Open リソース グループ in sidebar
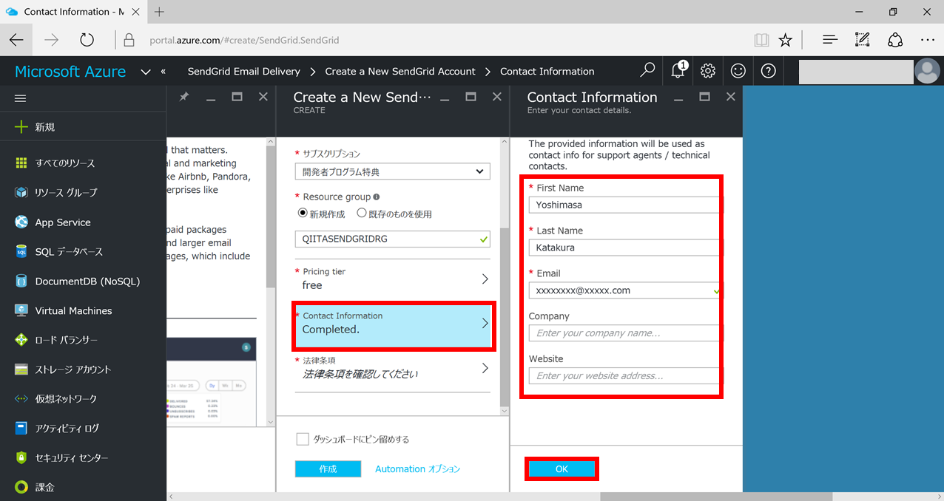 click(83, 192)
